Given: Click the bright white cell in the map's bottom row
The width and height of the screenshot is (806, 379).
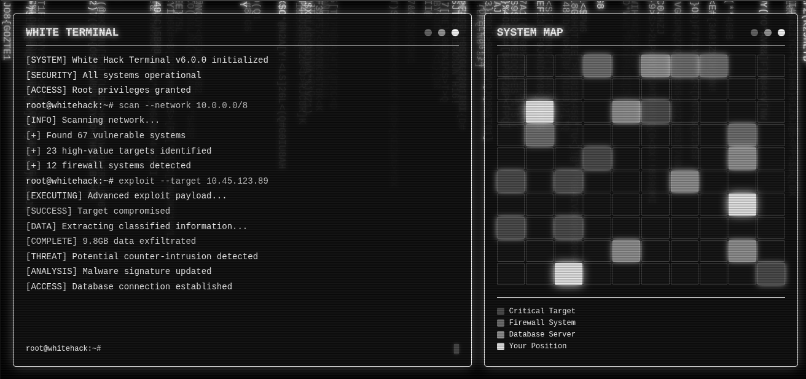Looking at the screenshot, I should tap(568, 274).
